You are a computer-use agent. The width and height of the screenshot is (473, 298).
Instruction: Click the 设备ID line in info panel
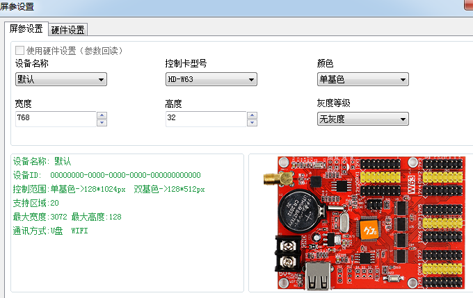tap(106, 175)
